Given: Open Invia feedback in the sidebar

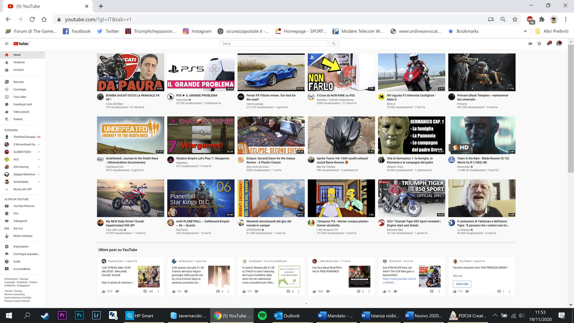Looking at the screenshot, I should [22, 269].
